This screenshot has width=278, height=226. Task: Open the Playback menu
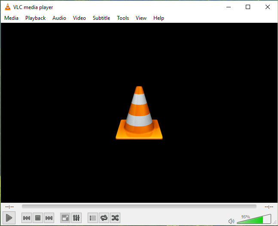point(36,18)
